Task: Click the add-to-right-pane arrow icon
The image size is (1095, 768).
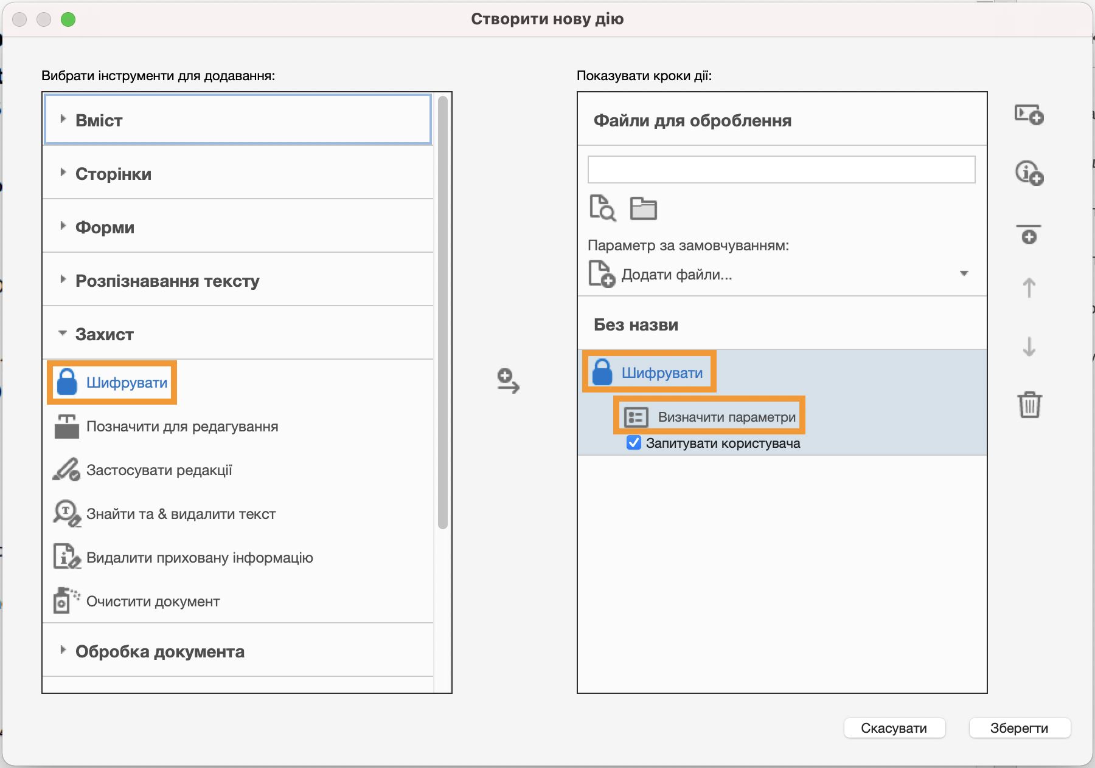Action: [x=508, y=381]
